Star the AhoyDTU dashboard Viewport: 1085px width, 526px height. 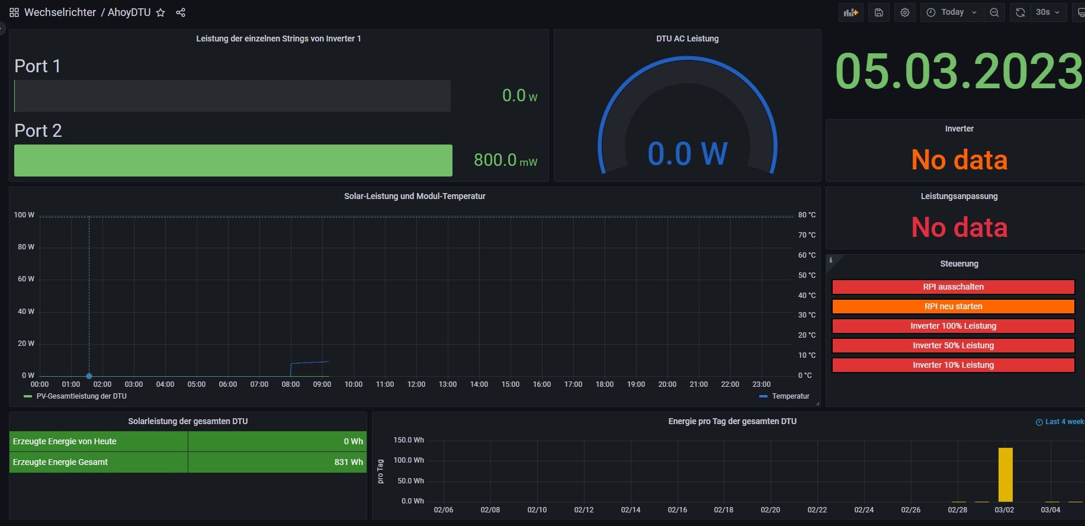point(160,12)
